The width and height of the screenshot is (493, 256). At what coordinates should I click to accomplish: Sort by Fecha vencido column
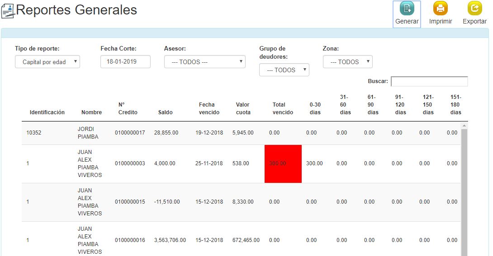point(209,108)
